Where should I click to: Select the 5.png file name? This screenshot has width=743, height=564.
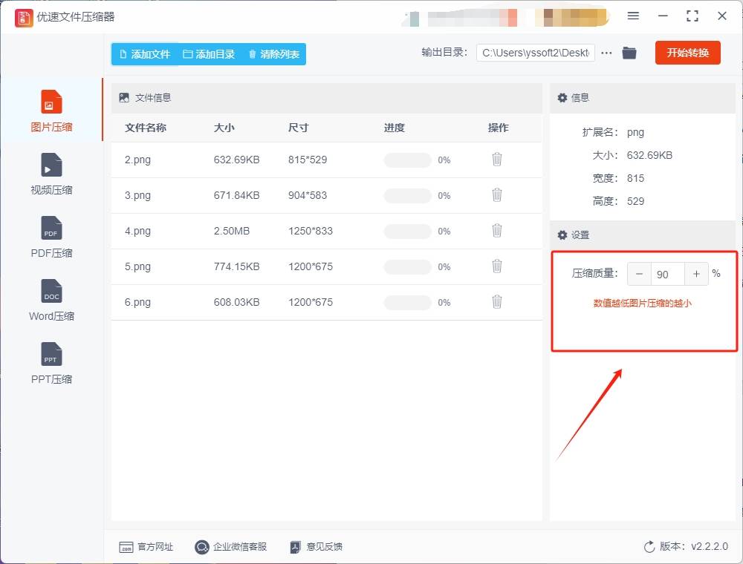(x=137, y=266)
